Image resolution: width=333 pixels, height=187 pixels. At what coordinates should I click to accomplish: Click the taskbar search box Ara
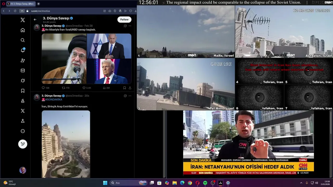(129, 183)
